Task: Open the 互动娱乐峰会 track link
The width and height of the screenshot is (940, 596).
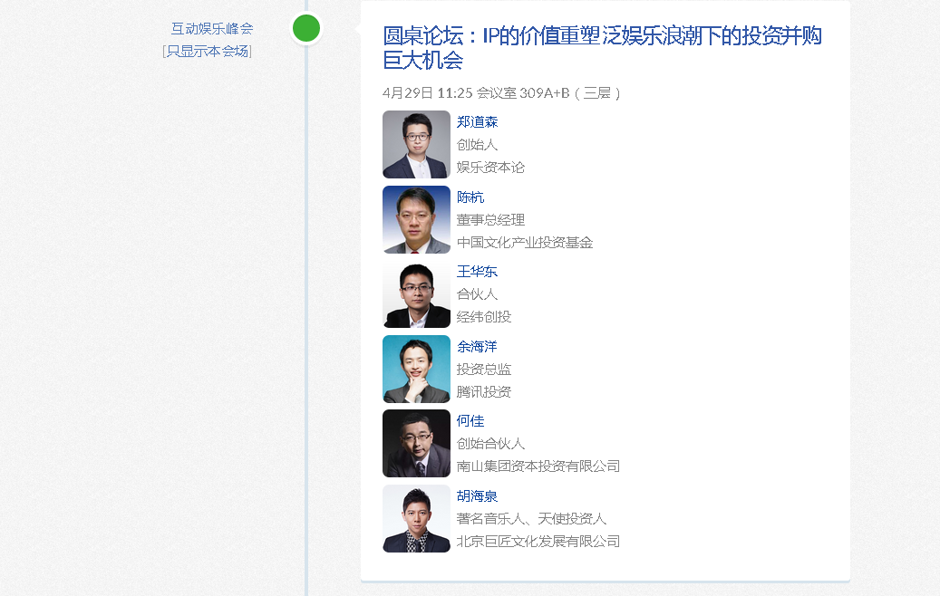Action: tap(212, 29)
